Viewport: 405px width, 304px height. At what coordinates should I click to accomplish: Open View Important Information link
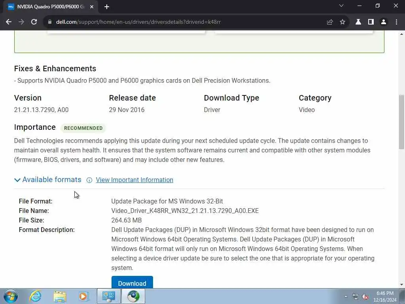pyautogui.click(x=134, y=180)
